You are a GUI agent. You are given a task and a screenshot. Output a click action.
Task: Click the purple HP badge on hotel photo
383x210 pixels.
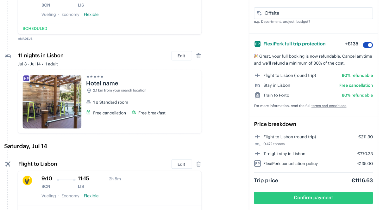pos(26,78)
